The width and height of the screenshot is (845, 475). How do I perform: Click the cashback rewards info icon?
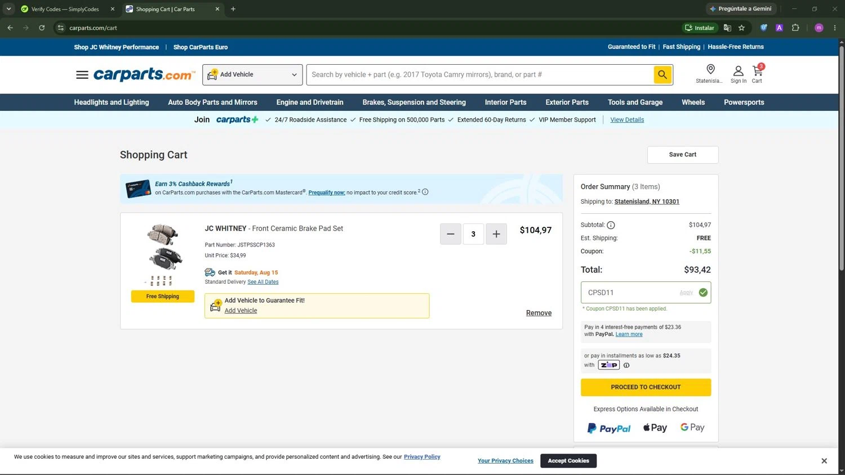coord(425,192)
